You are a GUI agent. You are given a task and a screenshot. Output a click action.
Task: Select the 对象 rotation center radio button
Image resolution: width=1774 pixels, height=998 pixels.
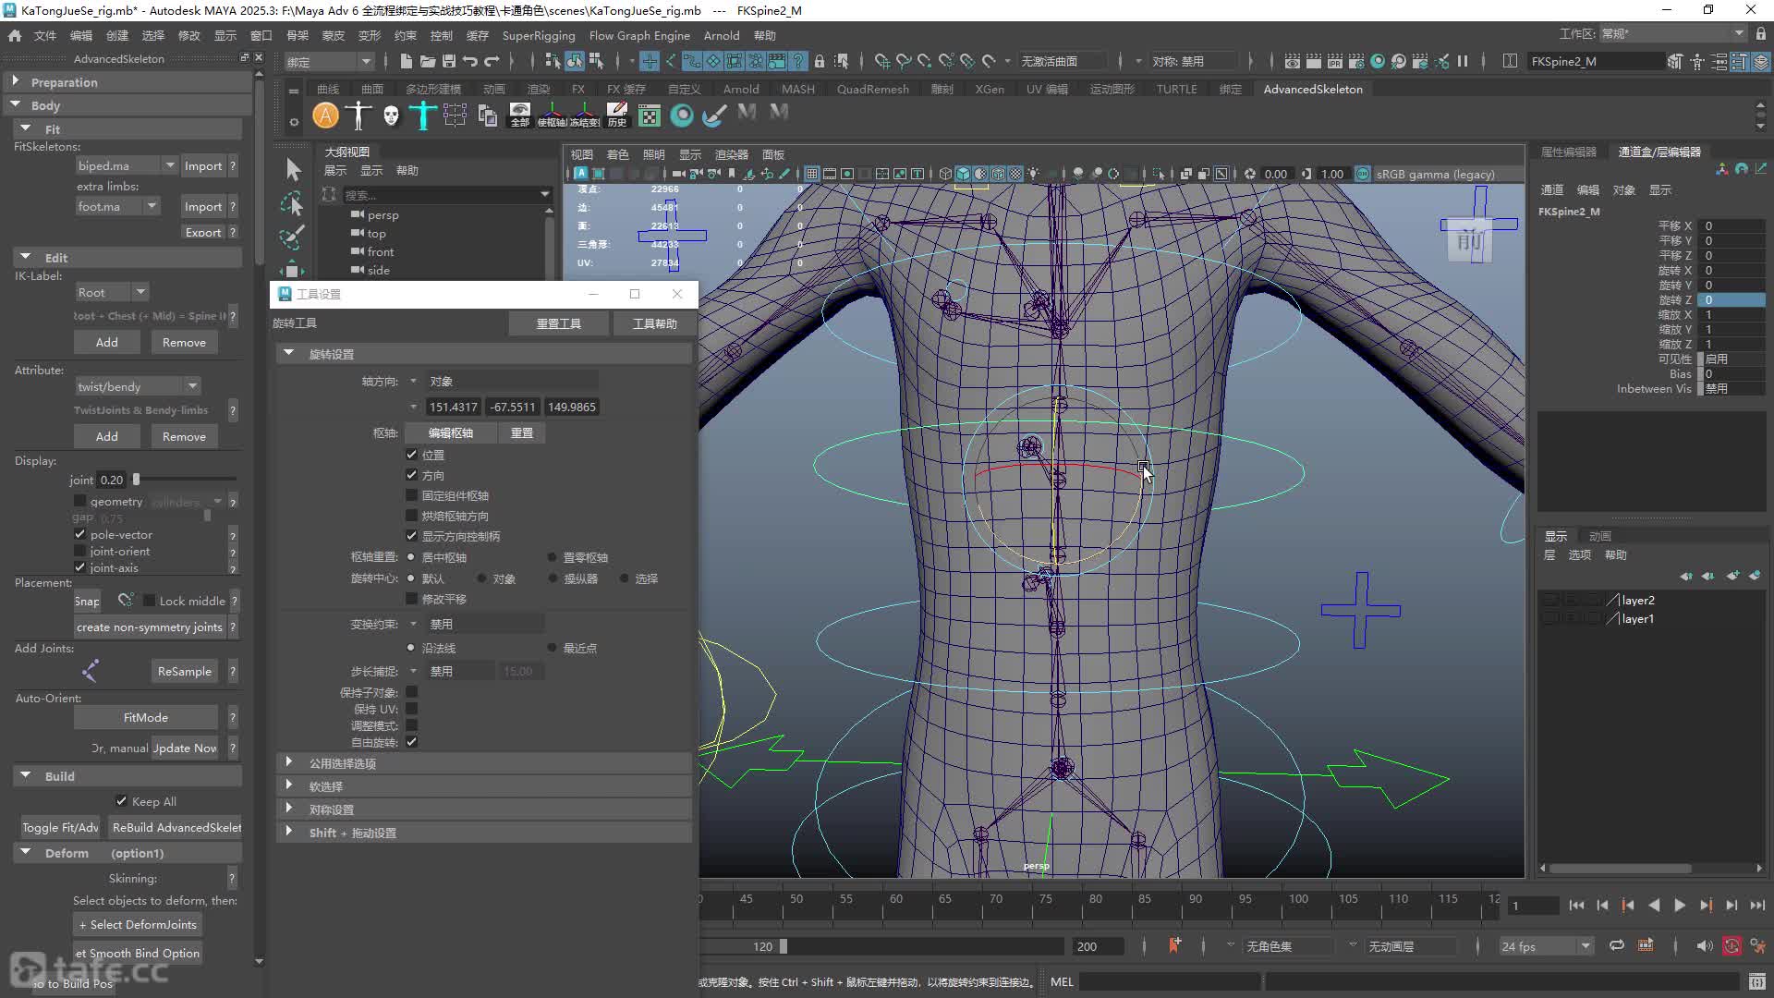[482, 578]
